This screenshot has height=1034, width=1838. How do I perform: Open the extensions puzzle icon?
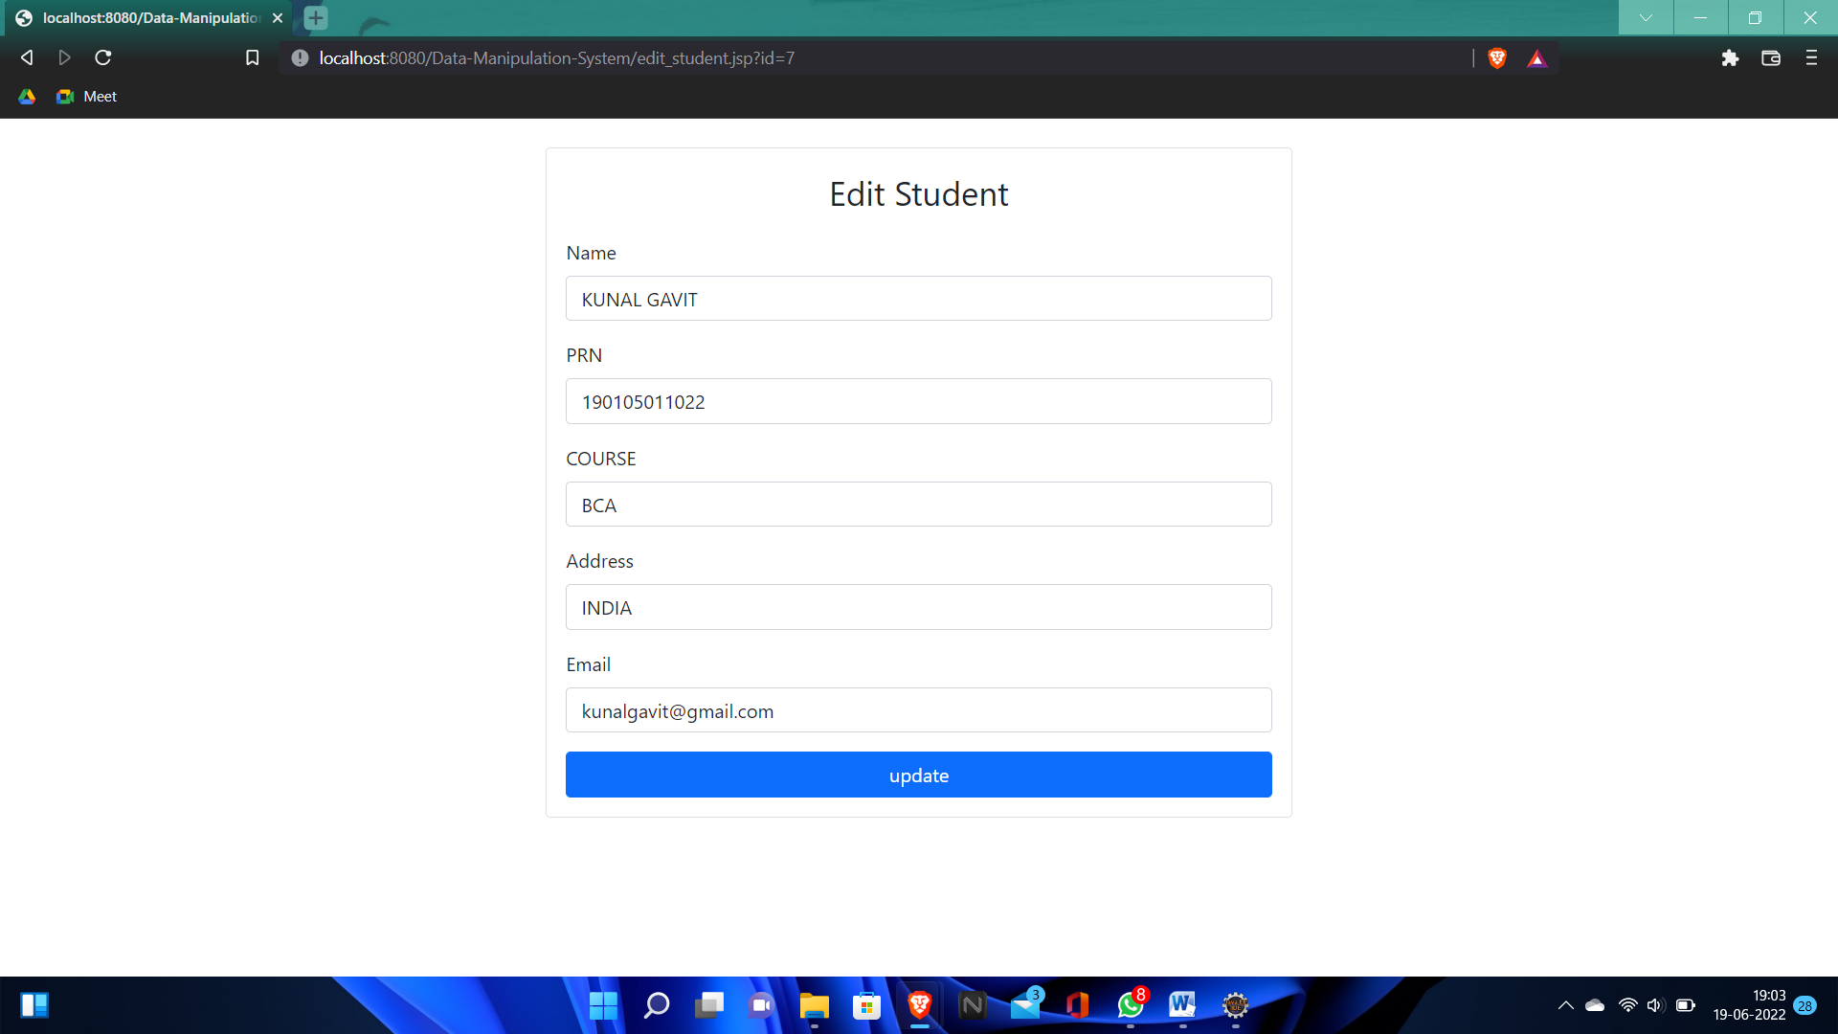point(1730,58)
